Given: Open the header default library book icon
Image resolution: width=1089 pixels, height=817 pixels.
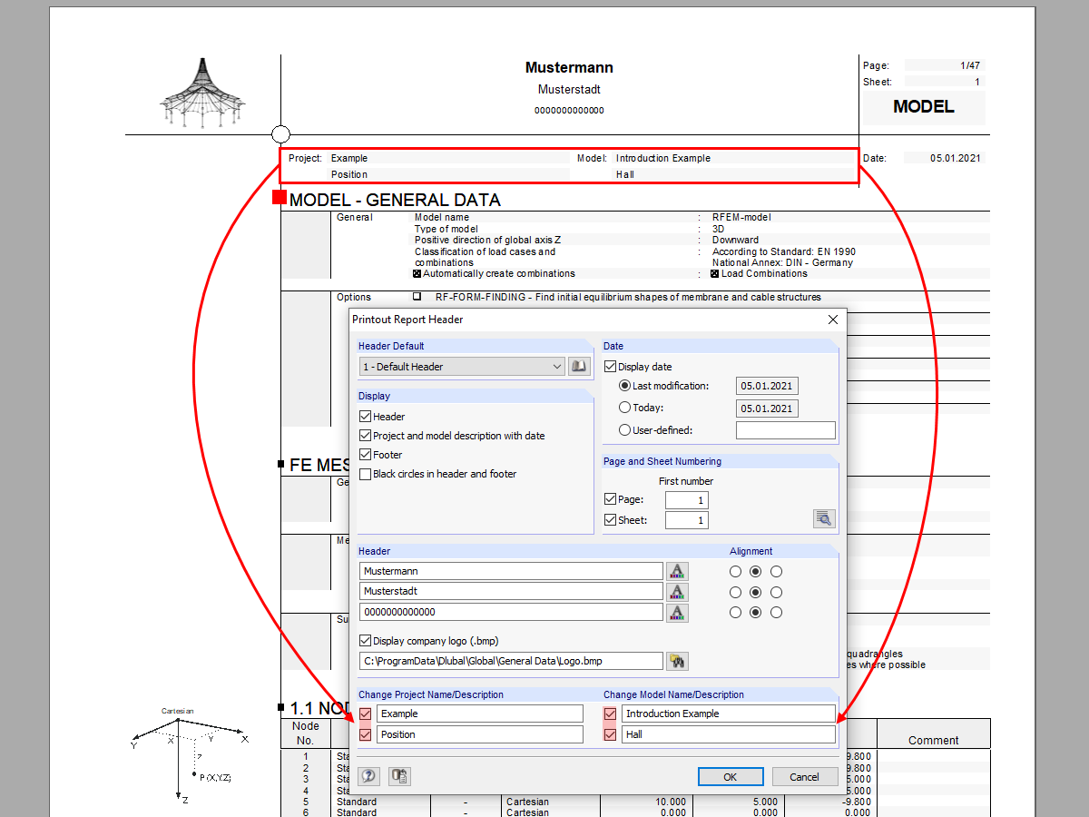Looking at the screenshot, I should pos(579,366).
